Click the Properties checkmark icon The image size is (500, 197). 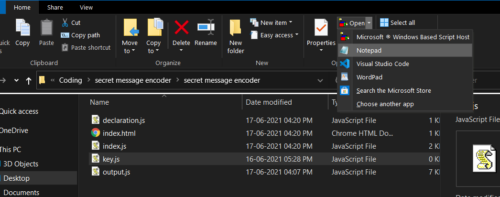pyautogui.click(x=321, y=28)
